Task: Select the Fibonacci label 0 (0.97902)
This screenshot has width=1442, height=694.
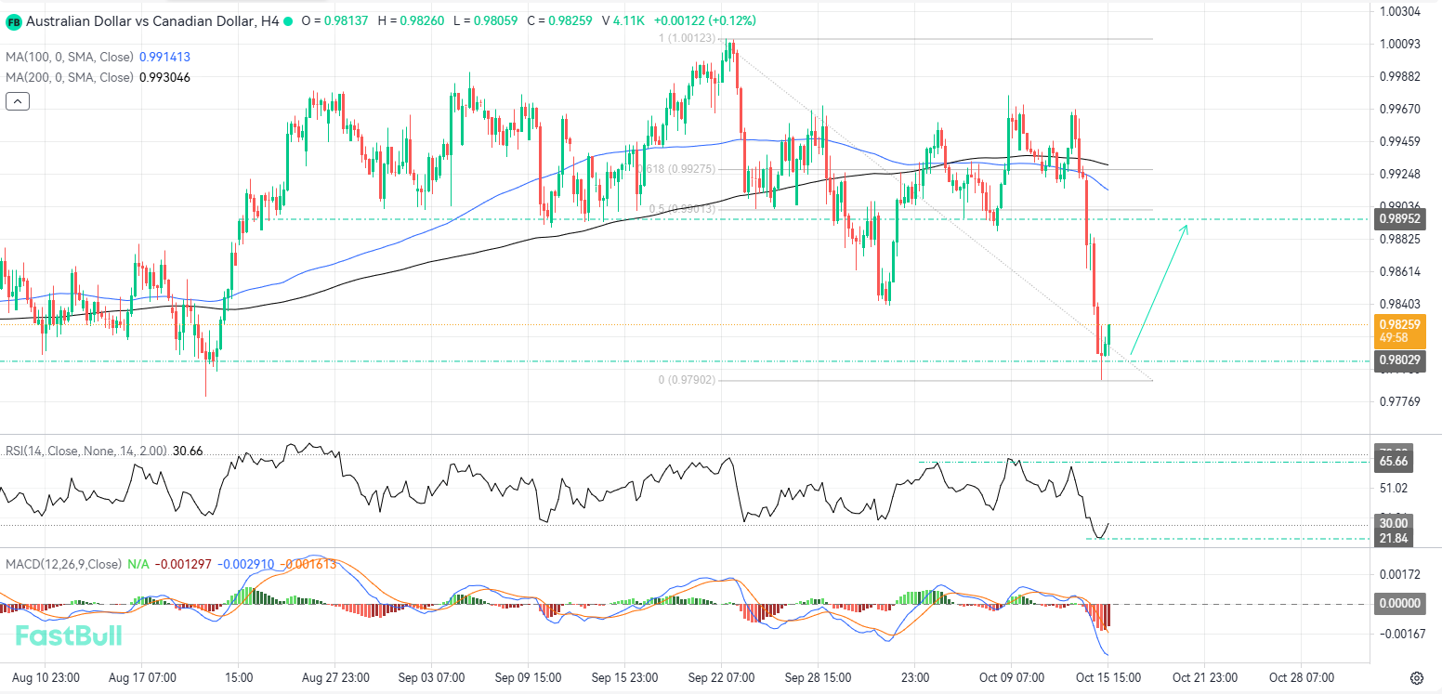Action: (687, 380)
